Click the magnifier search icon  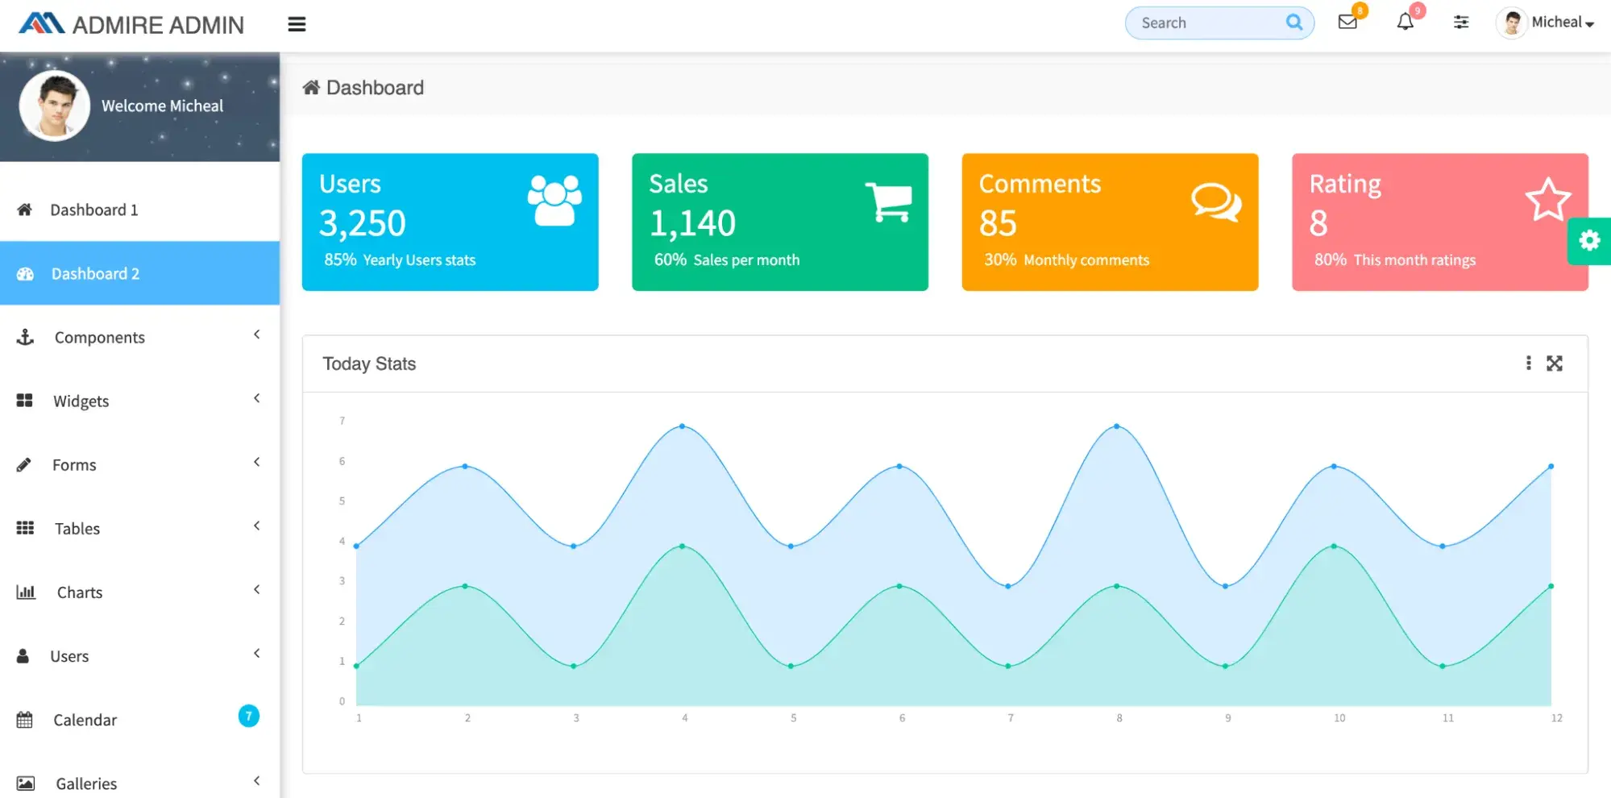coord(1293,23)
